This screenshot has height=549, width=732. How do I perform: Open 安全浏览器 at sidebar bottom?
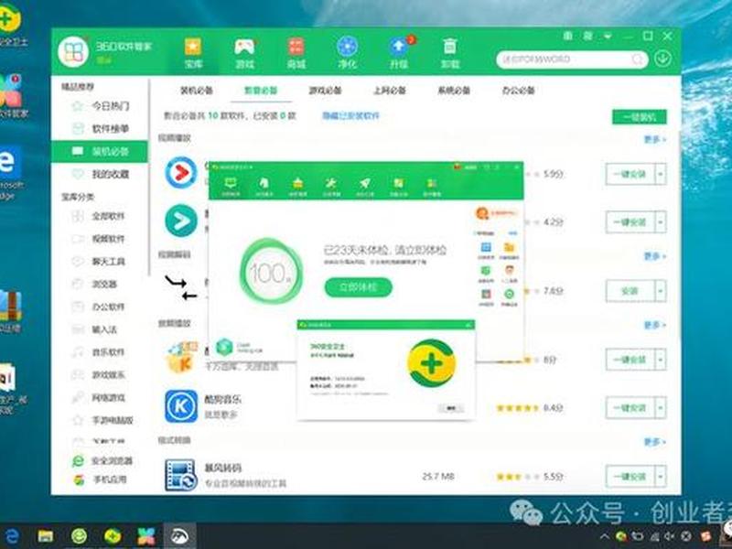tap(102, 461)
